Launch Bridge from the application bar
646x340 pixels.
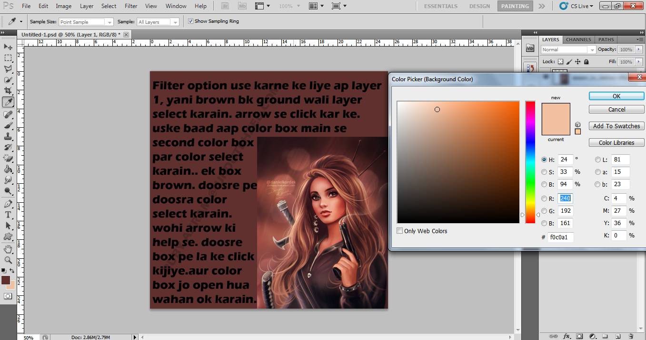226,6
